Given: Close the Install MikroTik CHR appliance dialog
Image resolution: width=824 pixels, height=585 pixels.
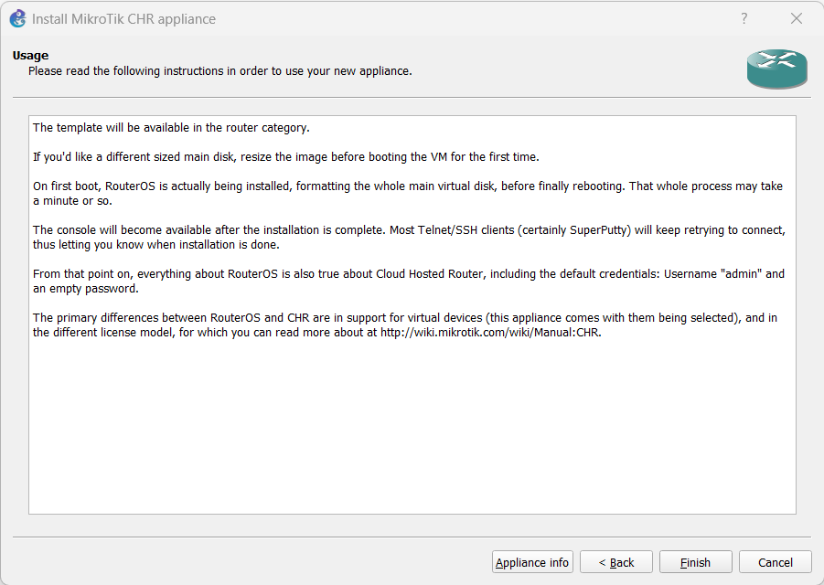Looking at the screenshot, I should 797,19.
